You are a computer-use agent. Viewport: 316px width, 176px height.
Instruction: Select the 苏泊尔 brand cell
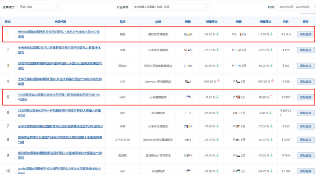122,66
